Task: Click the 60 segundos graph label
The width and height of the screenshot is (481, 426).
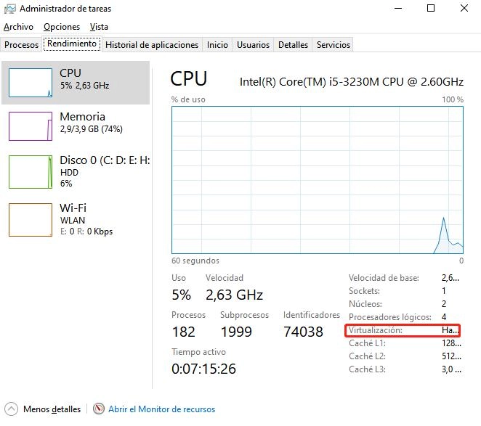Action: pyautogui.click(x=195, y=261)
